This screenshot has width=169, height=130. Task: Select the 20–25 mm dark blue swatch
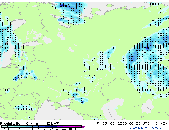47,127
